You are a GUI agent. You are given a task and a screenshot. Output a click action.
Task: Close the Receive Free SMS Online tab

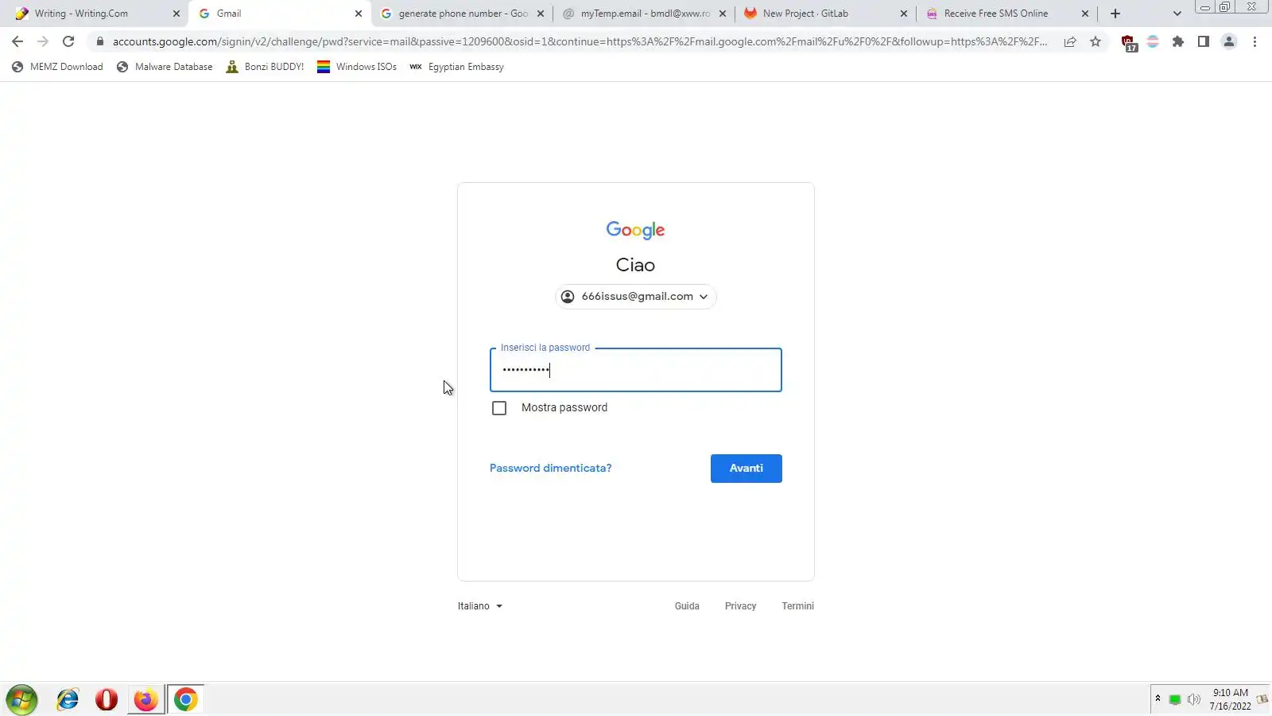pos(1085,14)
